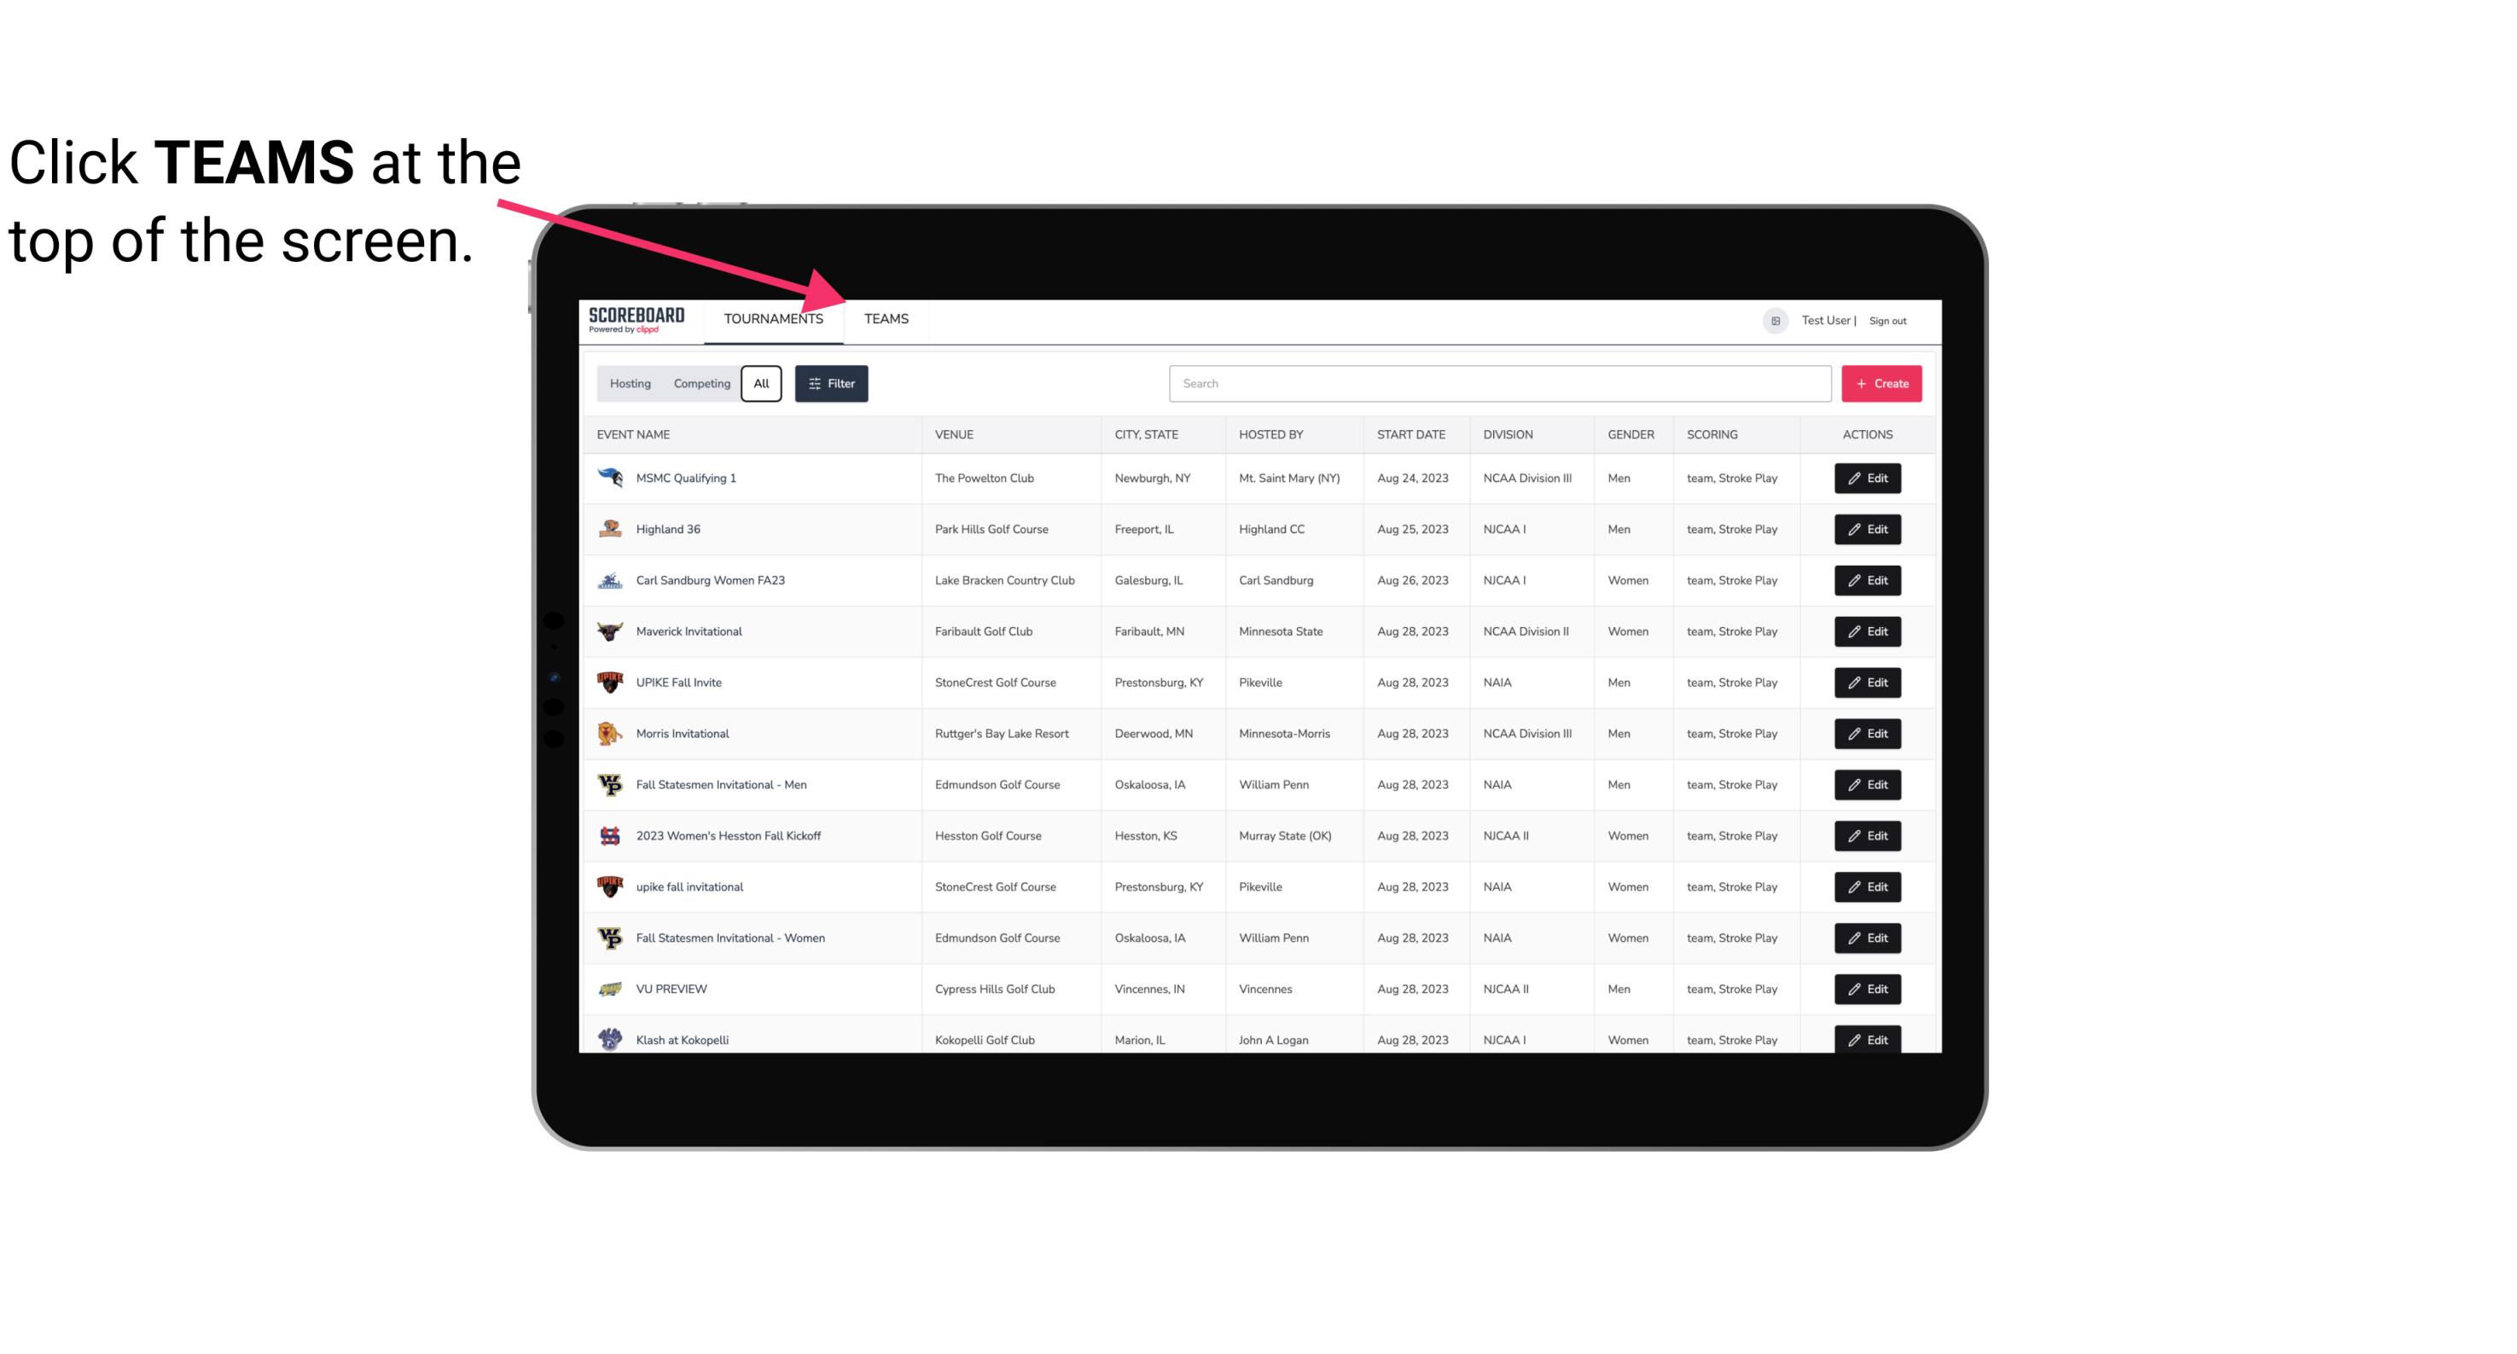Toggle the Competing filter button
The image size is (2517, 1354).
coord(699,384)
